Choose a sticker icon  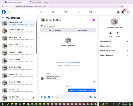[x=49, y=97]
